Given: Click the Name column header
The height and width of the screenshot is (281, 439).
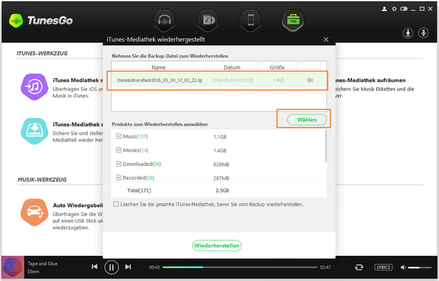Looking at the screenshot, I should [x=159, y=68].
